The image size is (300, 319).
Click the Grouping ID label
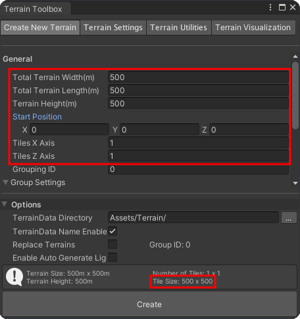pos(34,169)
